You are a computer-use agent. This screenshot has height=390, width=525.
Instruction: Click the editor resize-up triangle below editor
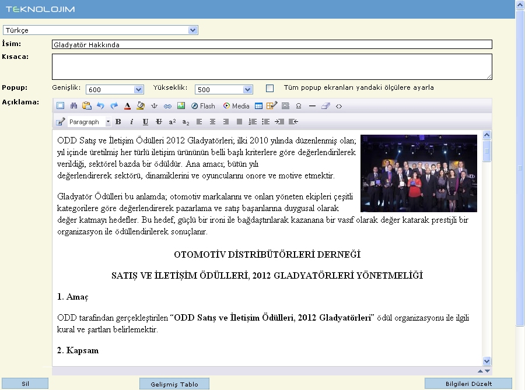click(x=480, y=371)
